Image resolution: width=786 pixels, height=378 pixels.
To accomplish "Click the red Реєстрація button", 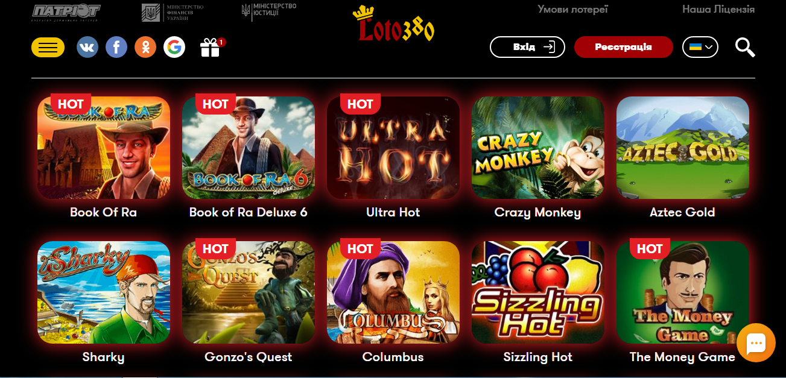I will tap(623, 47).
